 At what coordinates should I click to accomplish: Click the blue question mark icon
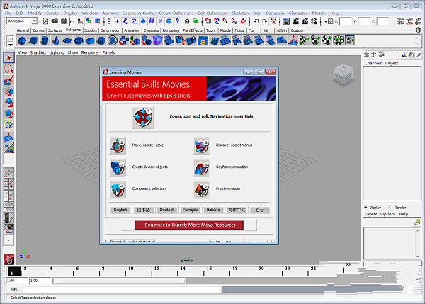[178, 21]
